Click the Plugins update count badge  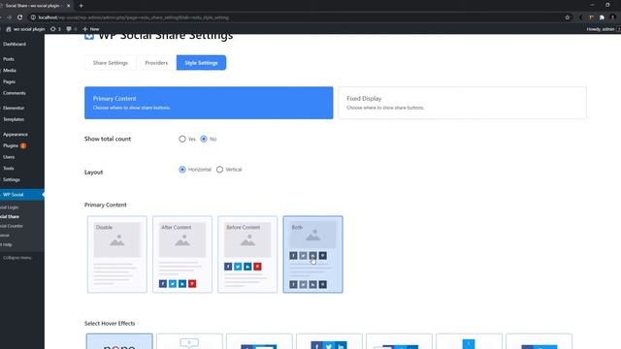point(23,145)
